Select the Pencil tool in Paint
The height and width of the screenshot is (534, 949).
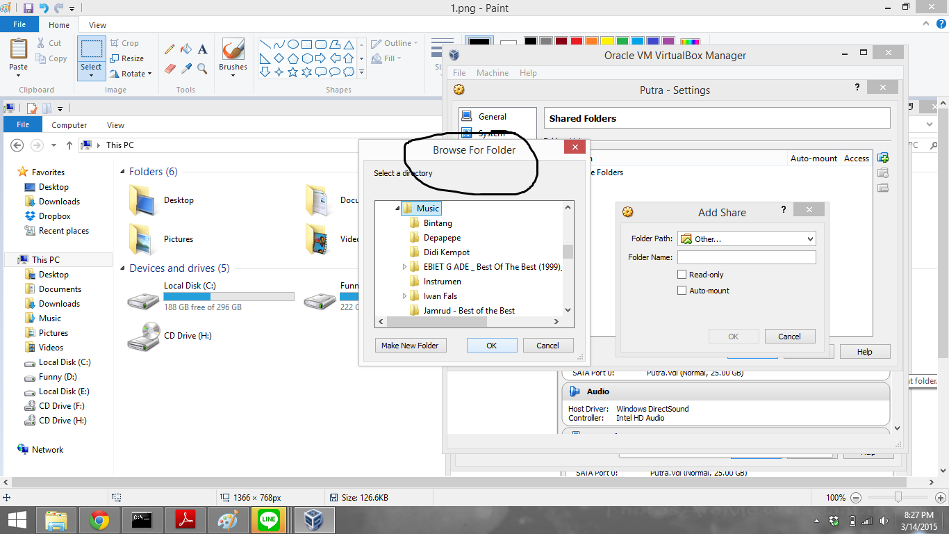pyautogui.click(x=169, y=49)
